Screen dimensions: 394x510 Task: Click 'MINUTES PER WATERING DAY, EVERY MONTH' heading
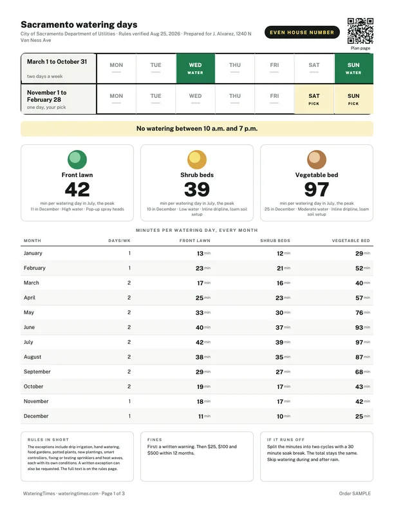pyautogui.click(x=196, y=231)
